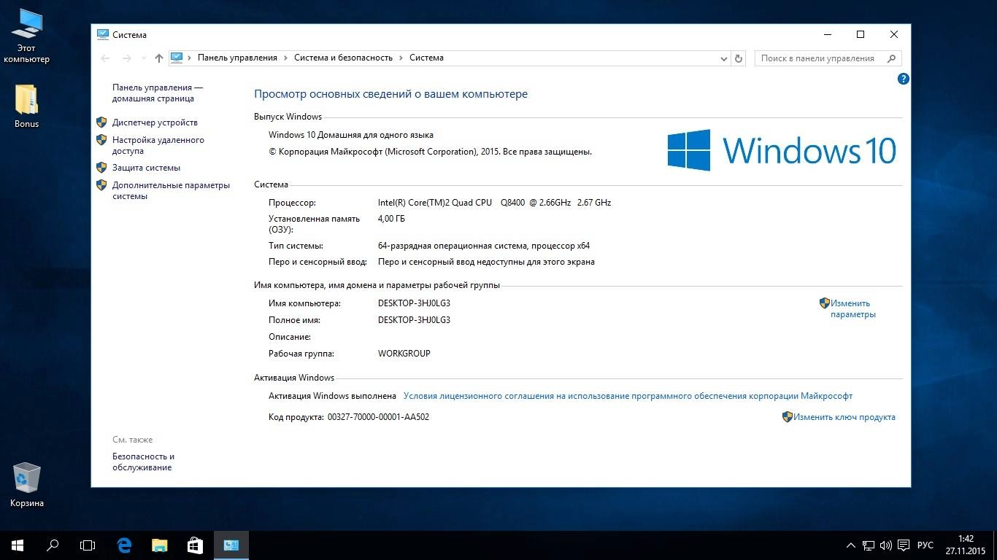This screenshot has height=560, width=997.
Task: Open recent locations dropdown arrow
Action: (143, 59)
